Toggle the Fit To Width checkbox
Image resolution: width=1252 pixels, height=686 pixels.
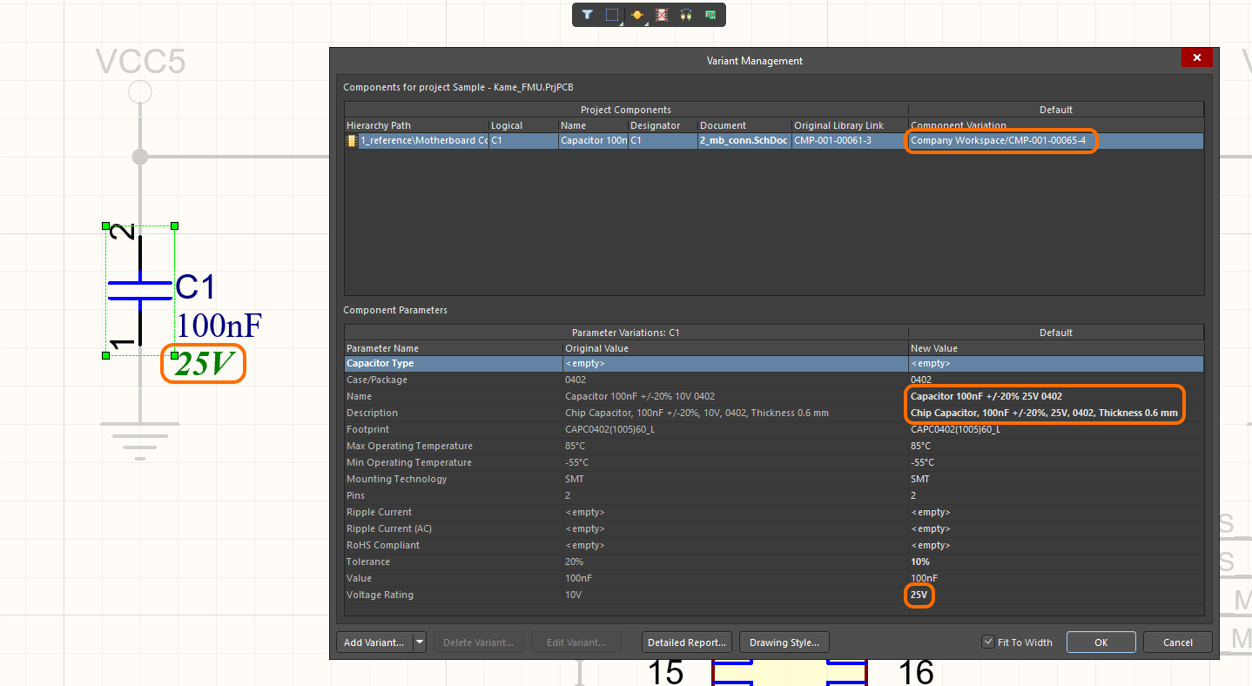click(x=987, y=642)
